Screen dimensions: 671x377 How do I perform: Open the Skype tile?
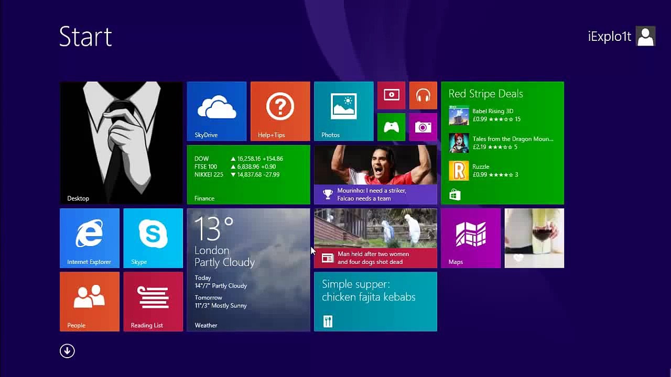coord(153,238)
